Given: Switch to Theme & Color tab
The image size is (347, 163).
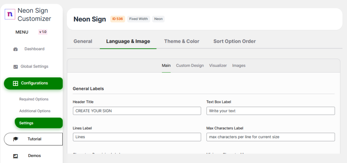Looking at the screenshot, I should pyautogui.click(x=182, y=41).
